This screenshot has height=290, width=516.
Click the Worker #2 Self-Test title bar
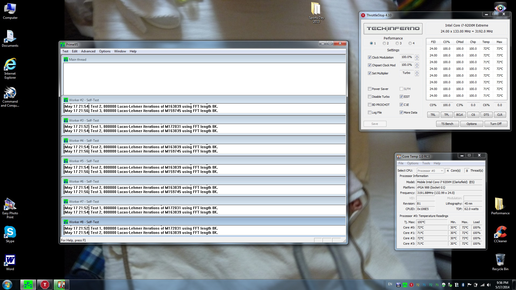click(203, 100)
